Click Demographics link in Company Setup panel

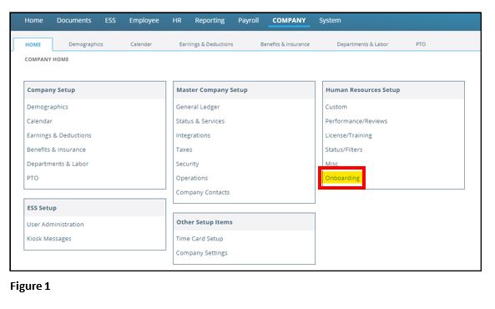click(48, 107)
